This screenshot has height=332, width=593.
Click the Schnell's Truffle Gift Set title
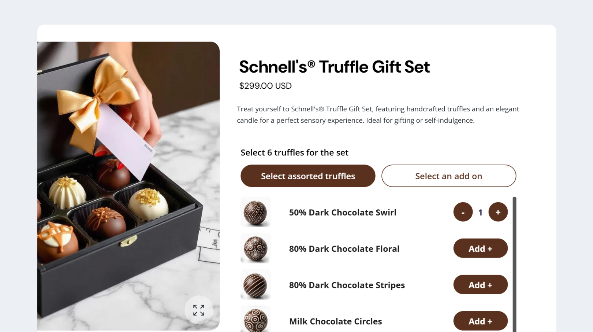334,67
